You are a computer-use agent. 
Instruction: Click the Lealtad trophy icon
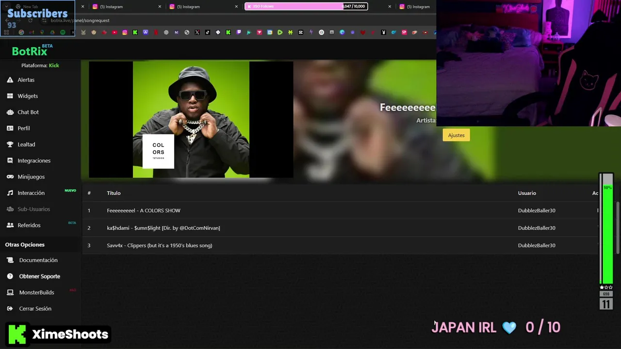point(10,144)
